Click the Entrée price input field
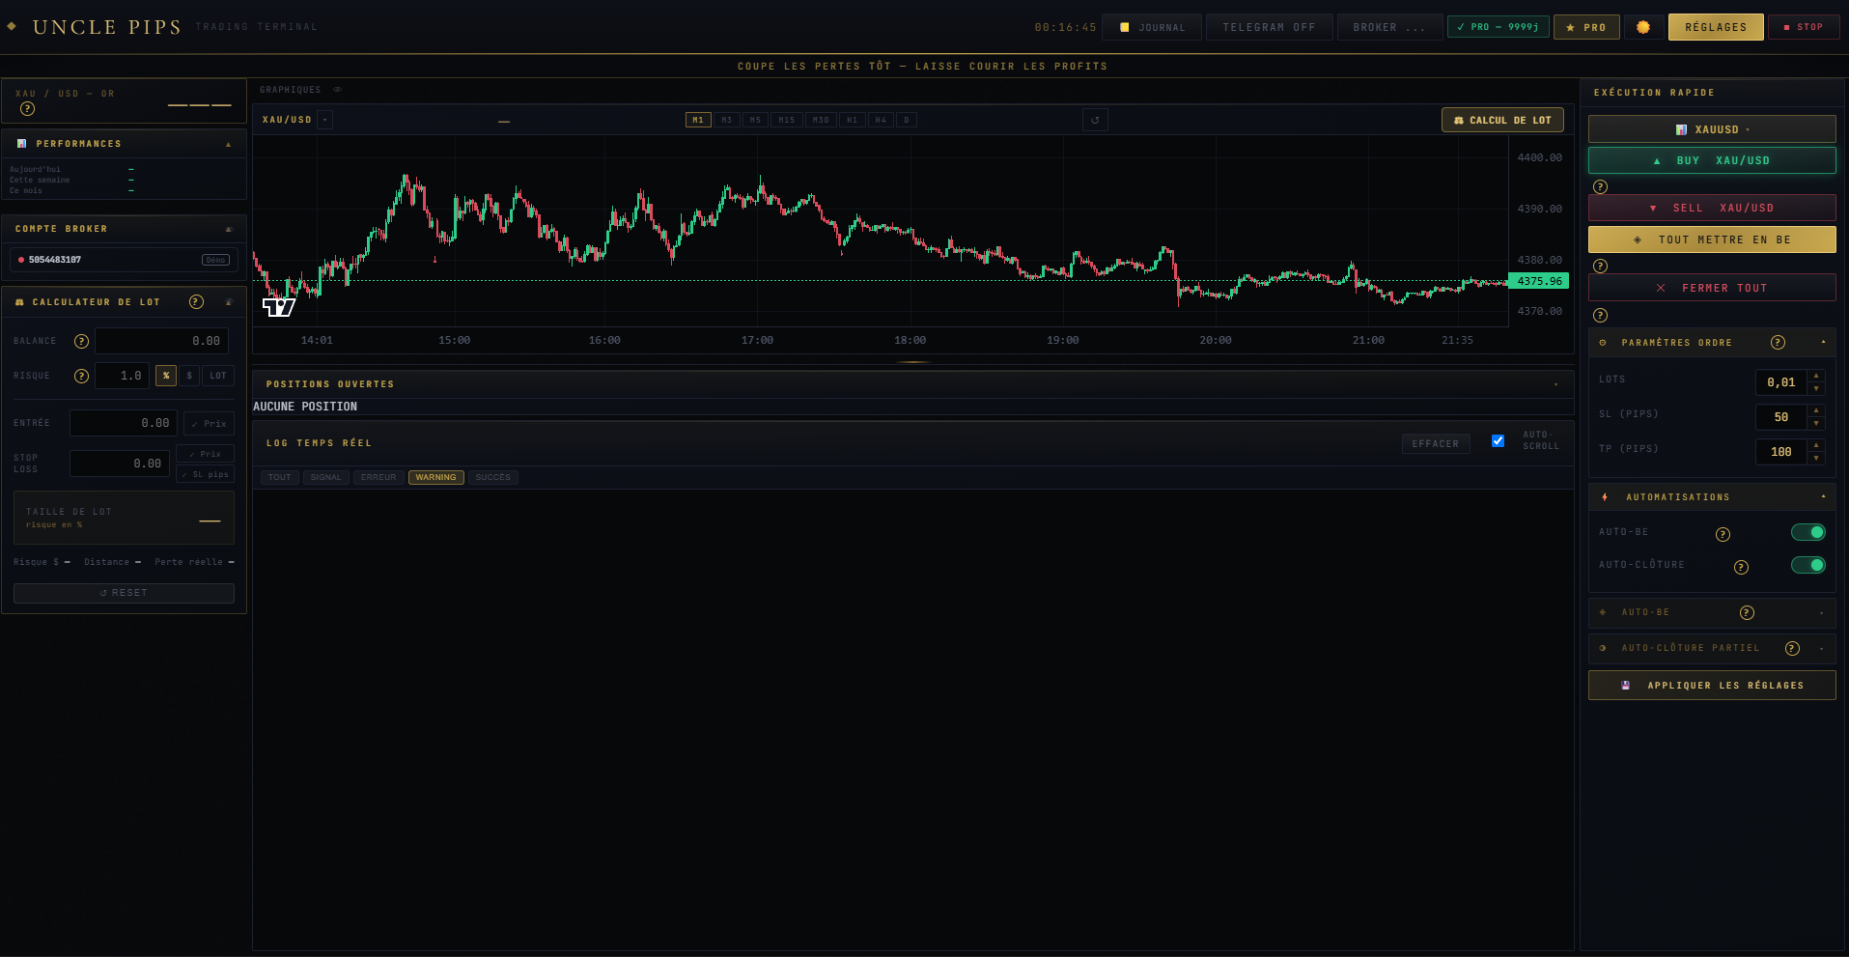The width and height of the screenshot is (1849, 957). tap(124, 423)
